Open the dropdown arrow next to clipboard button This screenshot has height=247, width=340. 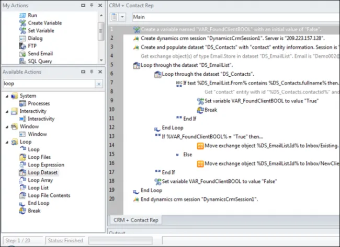122,17
